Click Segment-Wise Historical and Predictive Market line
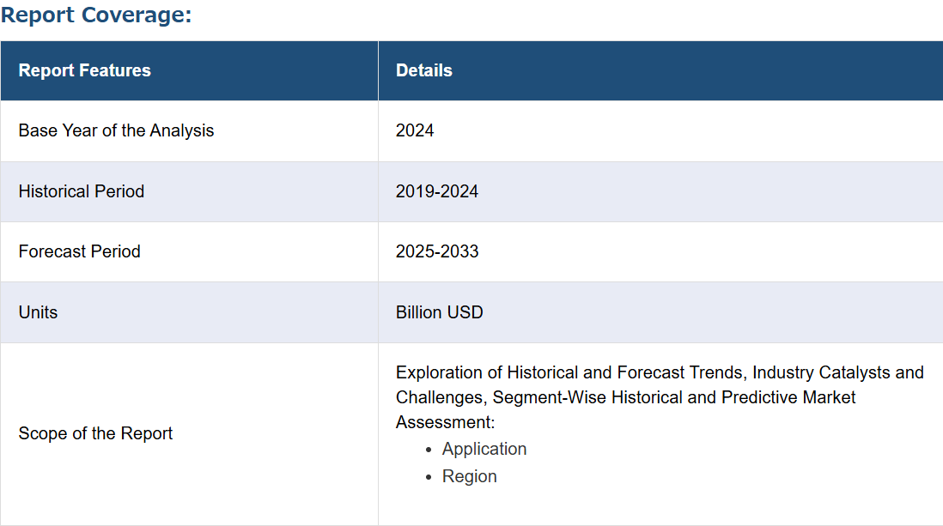 pos(673,397)
